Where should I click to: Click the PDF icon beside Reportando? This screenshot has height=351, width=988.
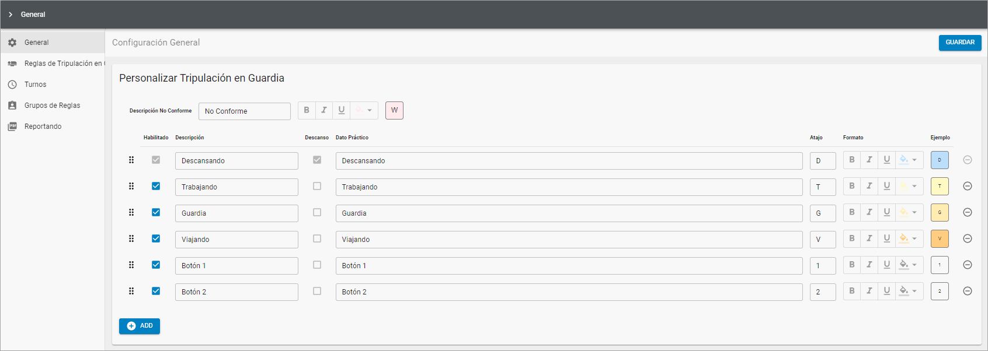tap(12, 127)
